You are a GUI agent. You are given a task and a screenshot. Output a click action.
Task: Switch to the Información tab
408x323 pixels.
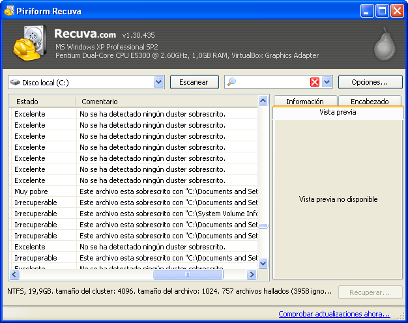304,102
